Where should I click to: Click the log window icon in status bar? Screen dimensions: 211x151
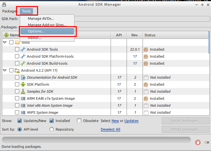click(207, 142)
